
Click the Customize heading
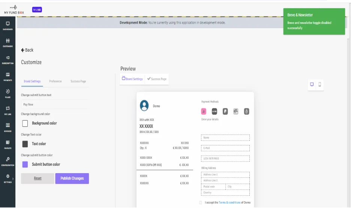(x=31, y=62)
